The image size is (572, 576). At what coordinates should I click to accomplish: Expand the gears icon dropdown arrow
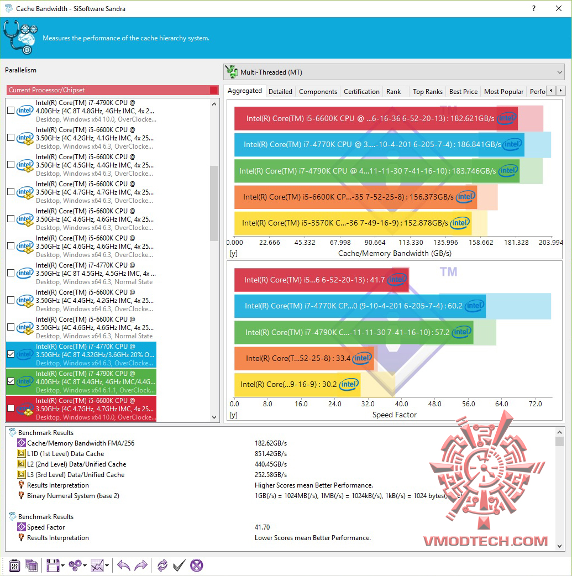pos(85,565)
